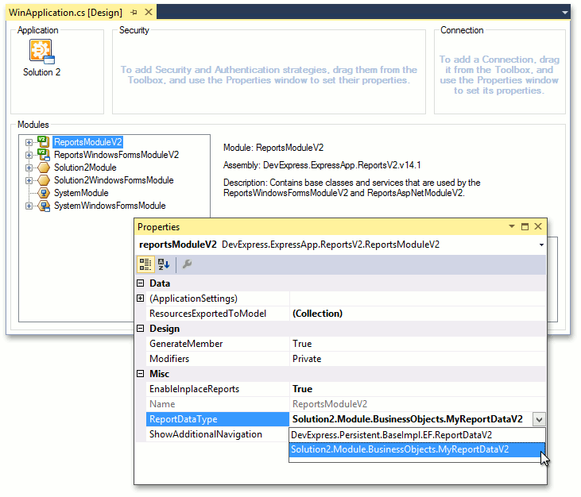Close the WinApplication.cs [Design] tab
Viewport: 581px width, 497px height.
(x=149, y=12)
